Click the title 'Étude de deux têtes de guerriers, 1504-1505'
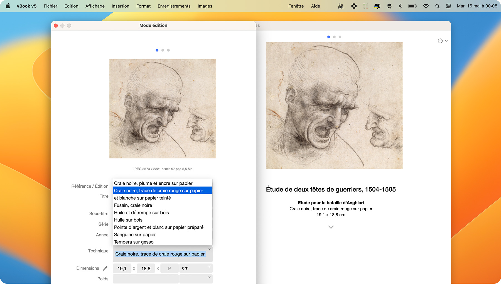The width and height of the screenshot is (501, 284). coord(331,189)
